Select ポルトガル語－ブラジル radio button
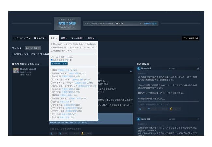 tap(52, 83)
